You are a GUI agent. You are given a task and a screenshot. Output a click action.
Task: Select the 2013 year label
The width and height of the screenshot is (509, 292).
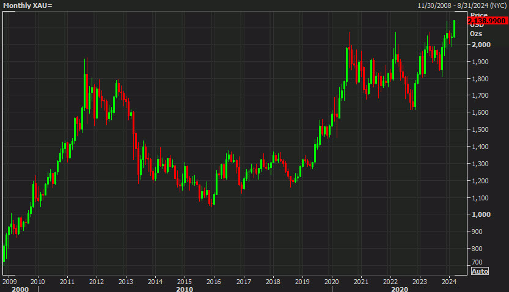[x=126, y=282]
